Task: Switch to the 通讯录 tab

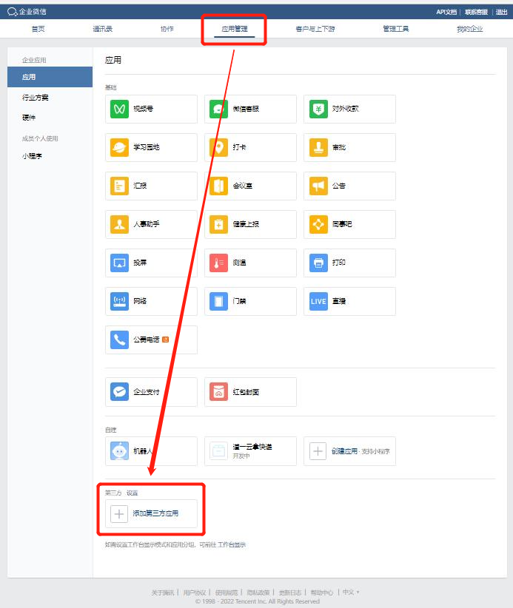Action: click(103, 29)
